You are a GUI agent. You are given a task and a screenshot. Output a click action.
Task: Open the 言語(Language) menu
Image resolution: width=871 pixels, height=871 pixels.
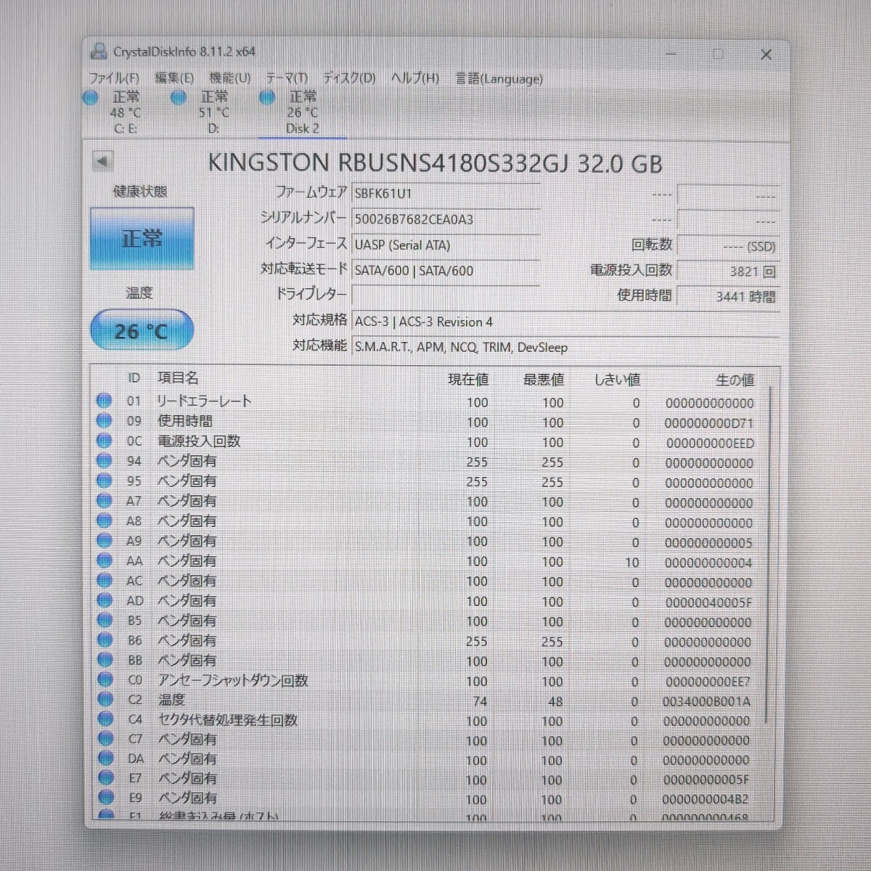(499, 78)
